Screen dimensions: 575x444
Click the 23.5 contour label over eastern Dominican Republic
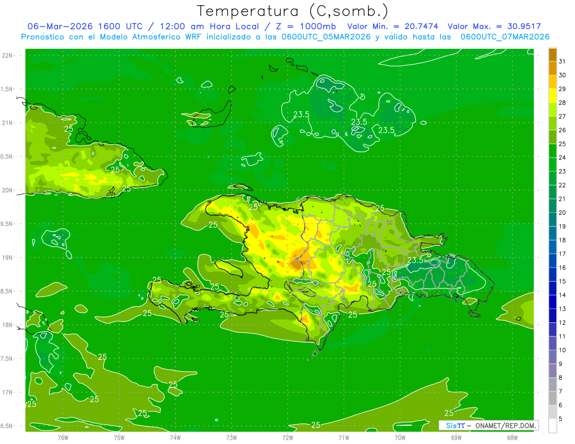point(415,260)
